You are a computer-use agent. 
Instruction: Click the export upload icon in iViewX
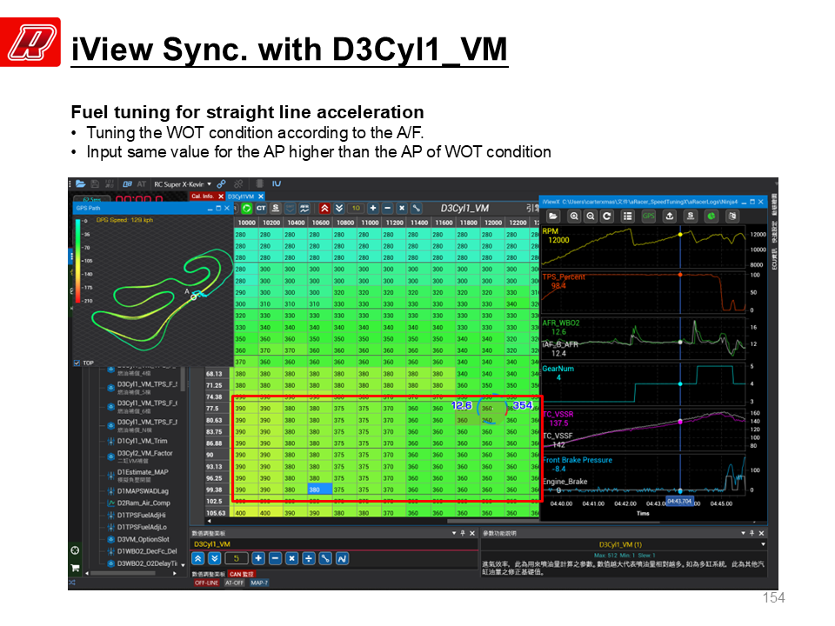pos(670,216)
